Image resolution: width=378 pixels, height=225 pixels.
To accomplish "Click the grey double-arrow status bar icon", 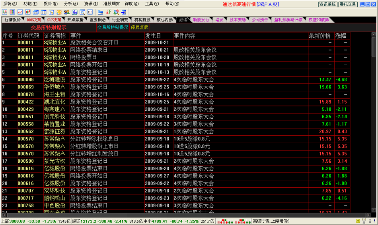I will coord(370,221).
